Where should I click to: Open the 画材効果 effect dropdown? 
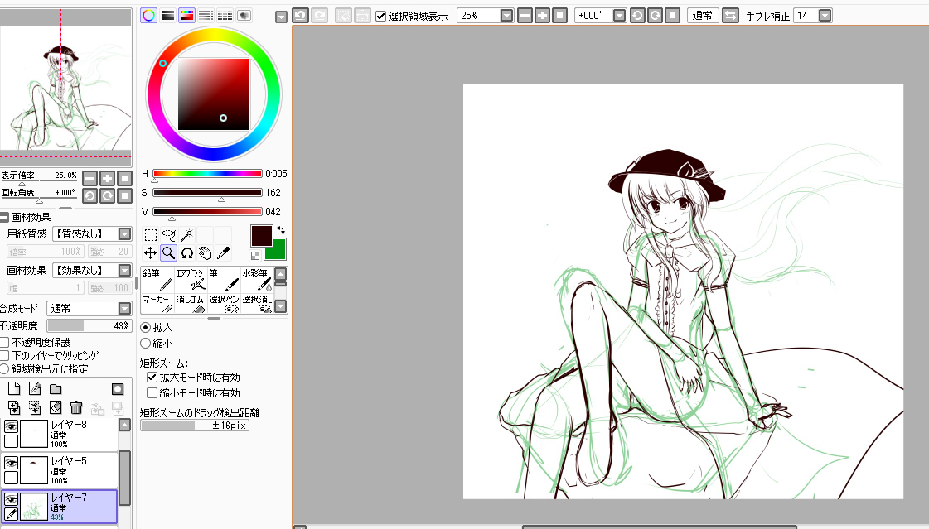click(x=124, y=271)
